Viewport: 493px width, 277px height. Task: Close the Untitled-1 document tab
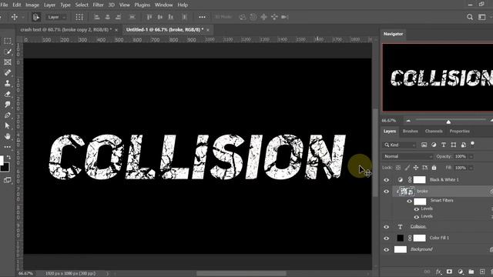(208, 30)
